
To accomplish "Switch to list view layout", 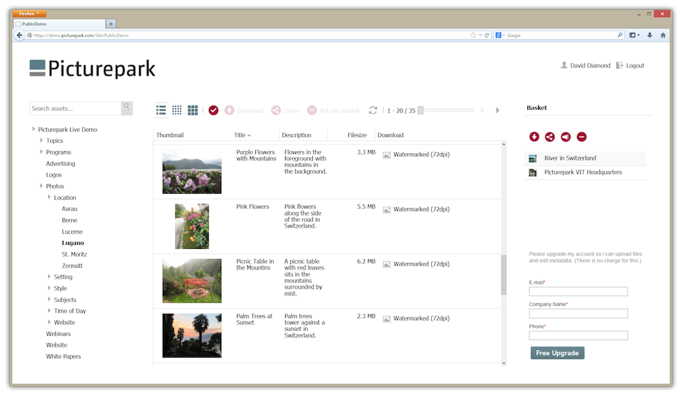I will (161, 110).
